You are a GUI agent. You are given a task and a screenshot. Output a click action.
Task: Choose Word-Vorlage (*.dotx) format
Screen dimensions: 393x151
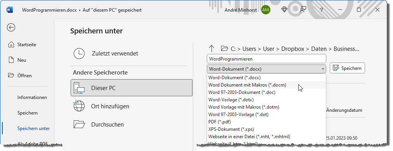(267, 100)
